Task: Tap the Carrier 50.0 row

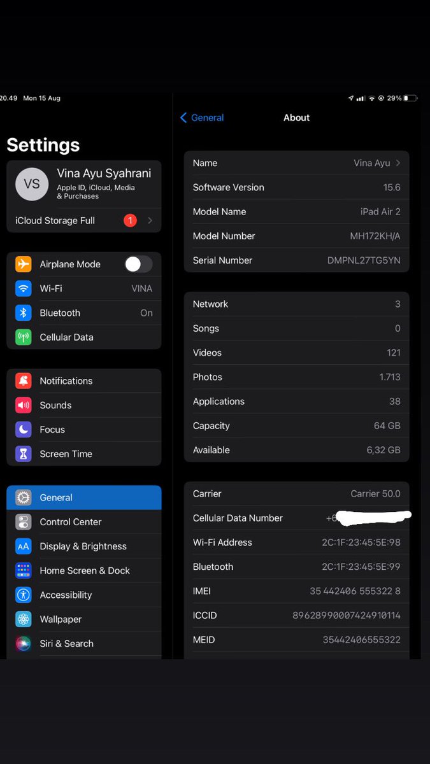Action: click(x=297, y=494)
